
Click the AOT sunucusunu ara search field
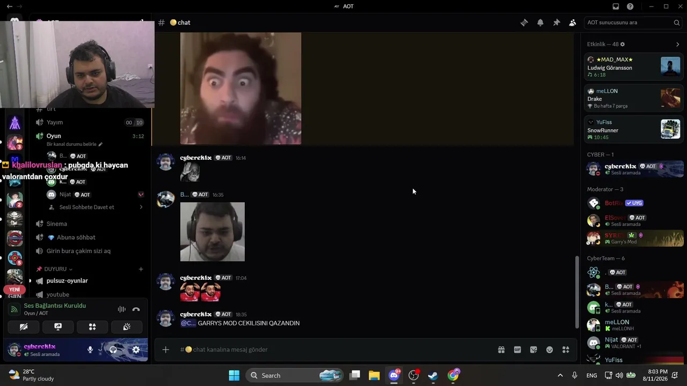pos(633,23)
